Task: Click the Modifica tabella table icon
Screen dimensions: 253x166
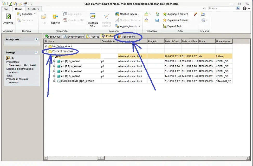Action: [x=117, y=14]
